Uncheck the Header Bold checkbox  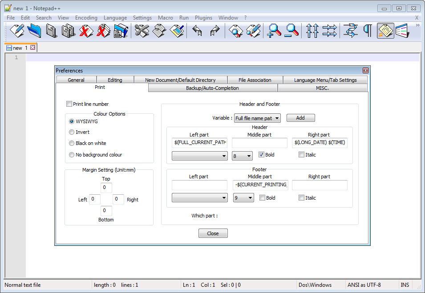click(x=261, y=154)
